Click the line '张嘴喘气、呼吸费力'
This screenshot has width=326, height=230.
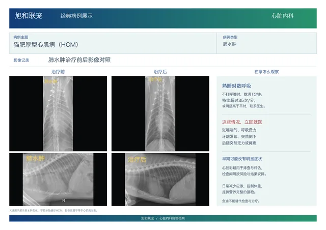coord(239,130)
